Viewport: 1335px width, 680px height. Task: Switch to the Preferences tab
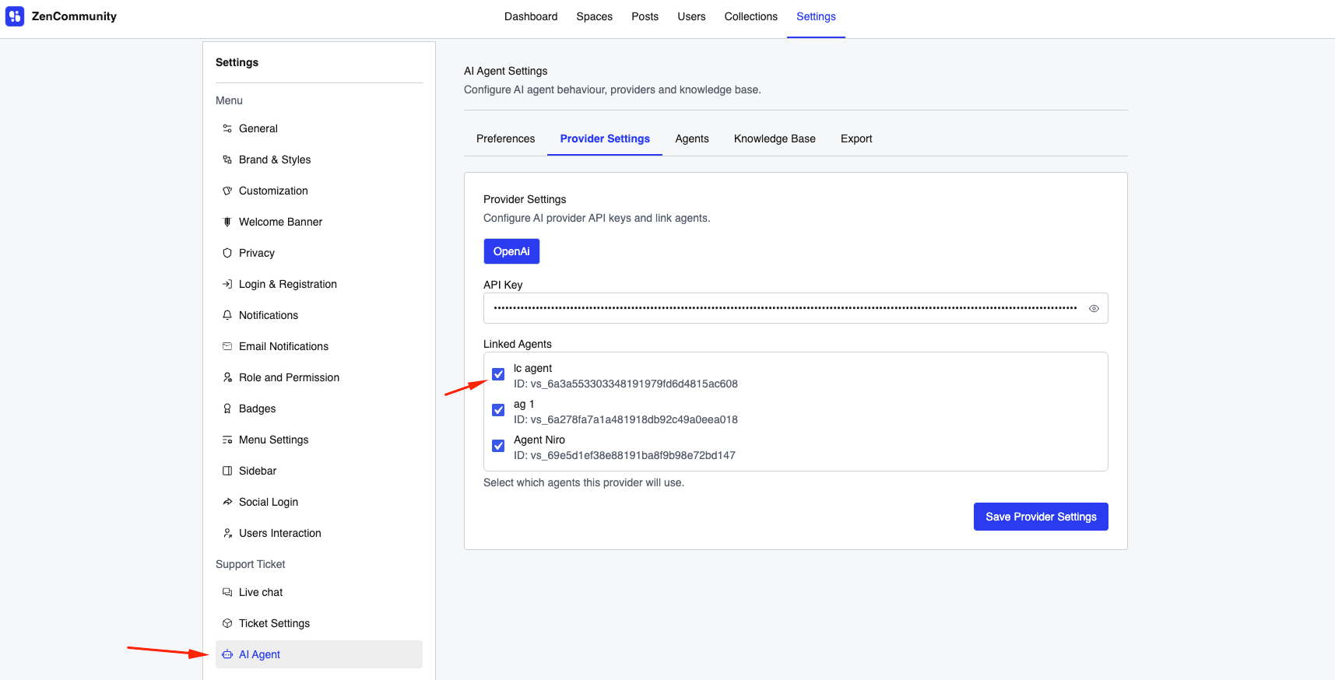[x=506, y=138]
